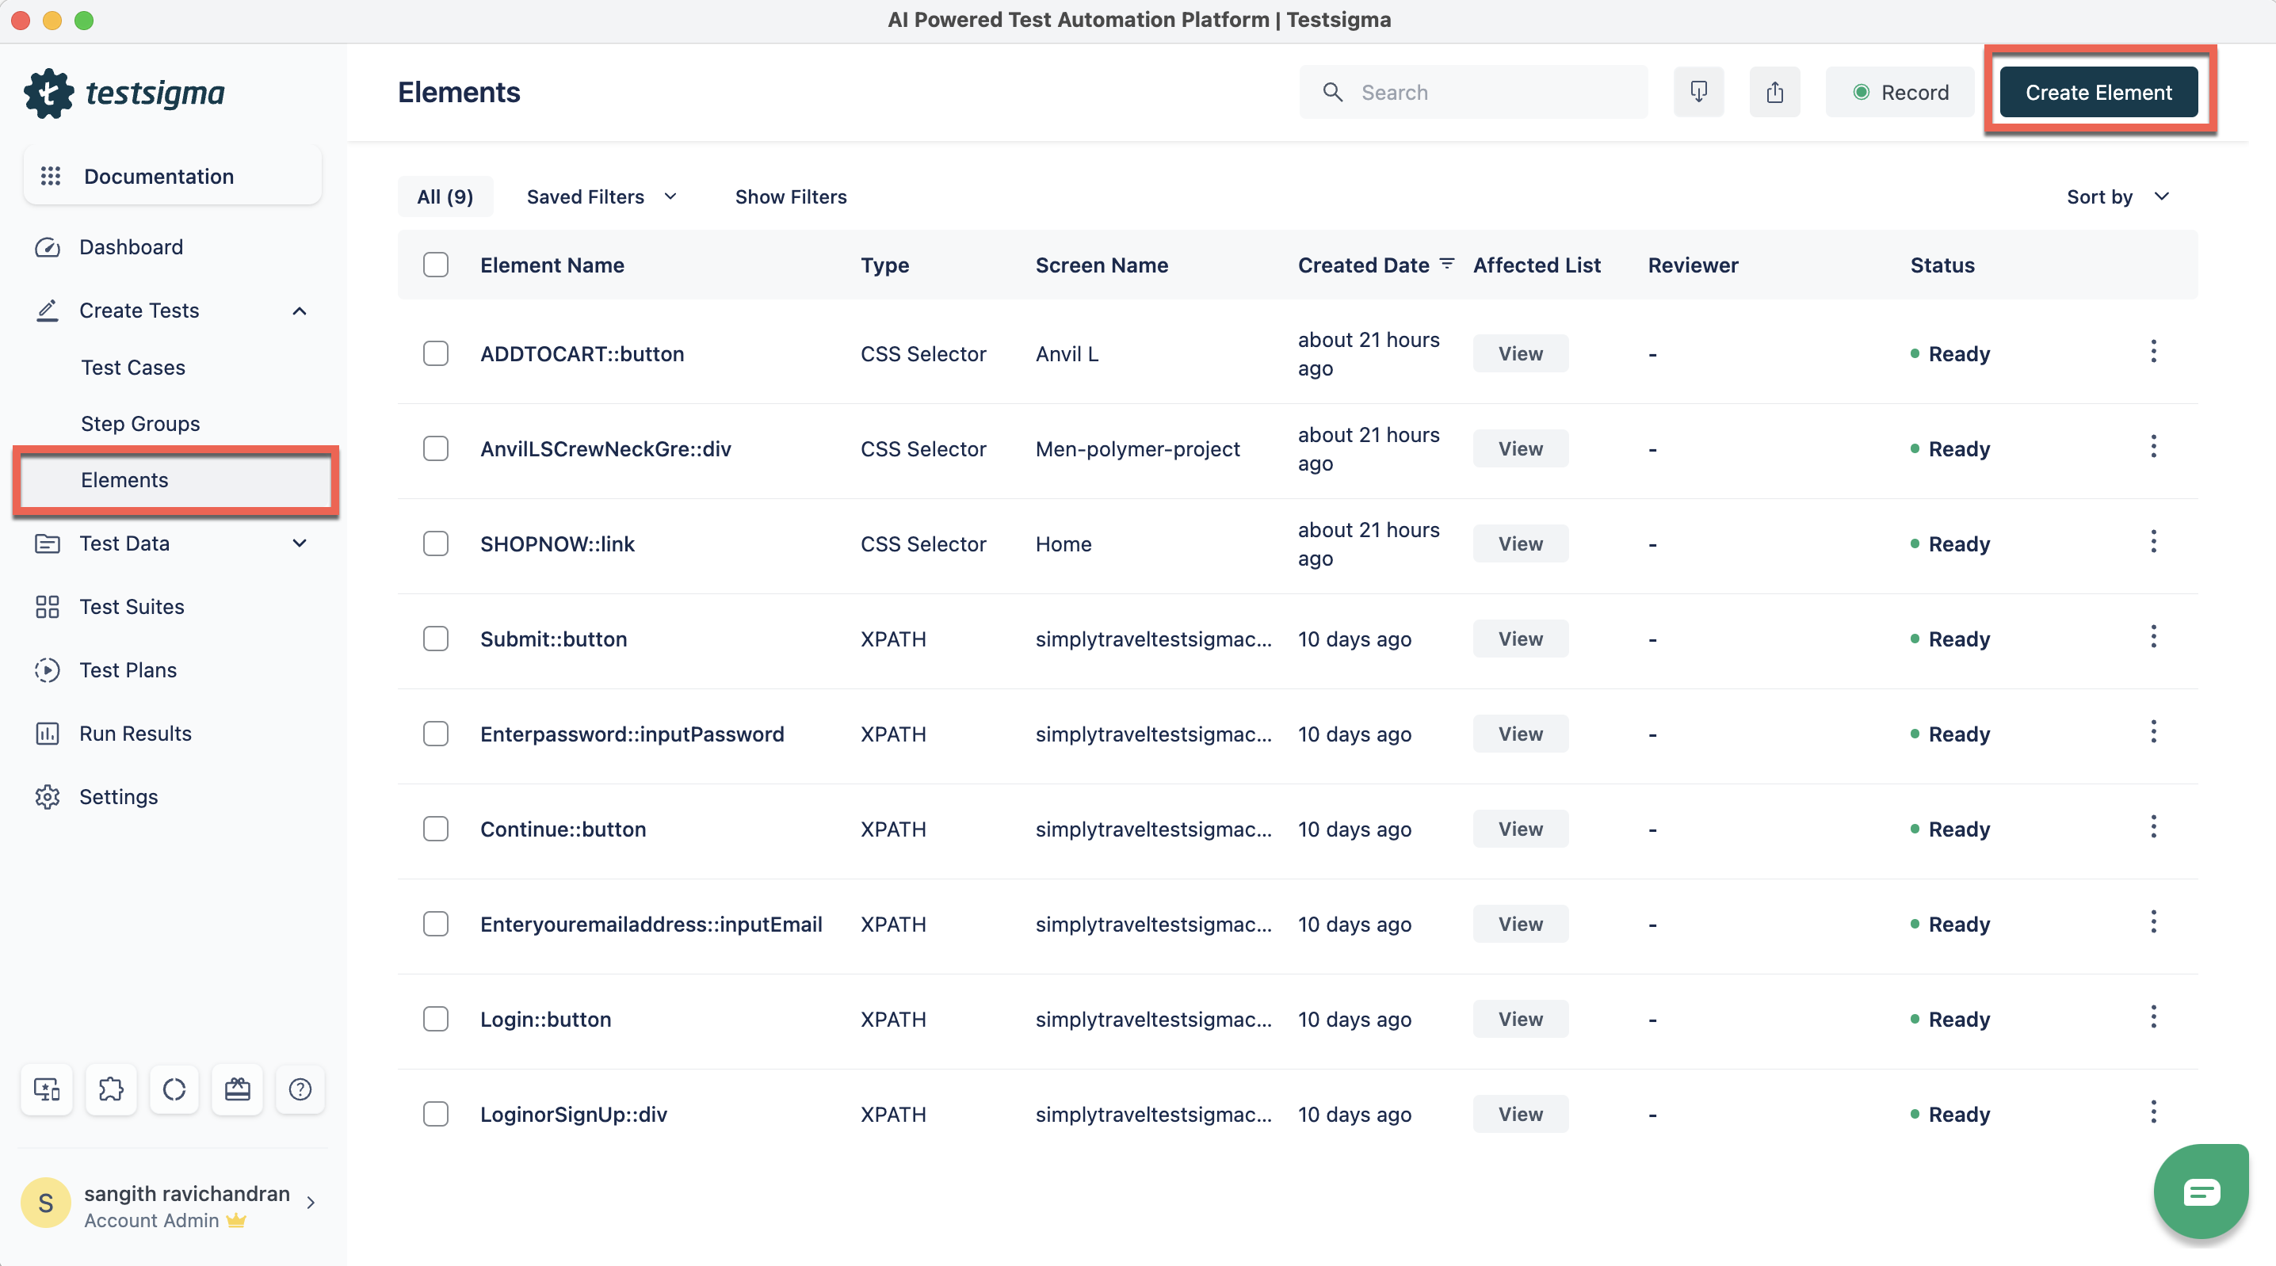Toggle the checkbox for ADDTOCART::button
Viewport: 2276px width, 1266px height.
(437, 353)
